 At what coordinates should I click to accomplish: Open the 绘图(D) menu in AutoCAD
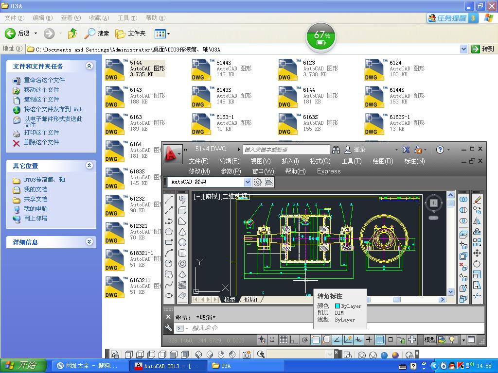pyautogui.click(x=382, y=161)
